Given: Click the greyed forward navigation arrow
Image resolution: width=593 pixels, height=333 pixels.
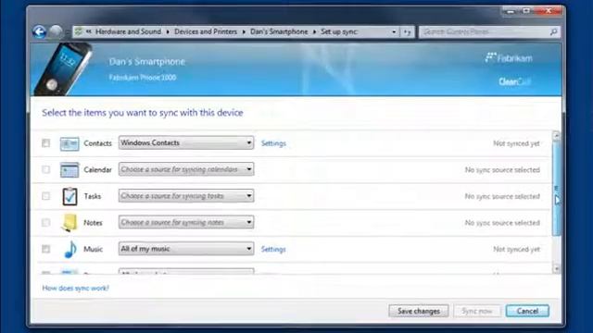Looking at the screenshot, I should point(56,31).
